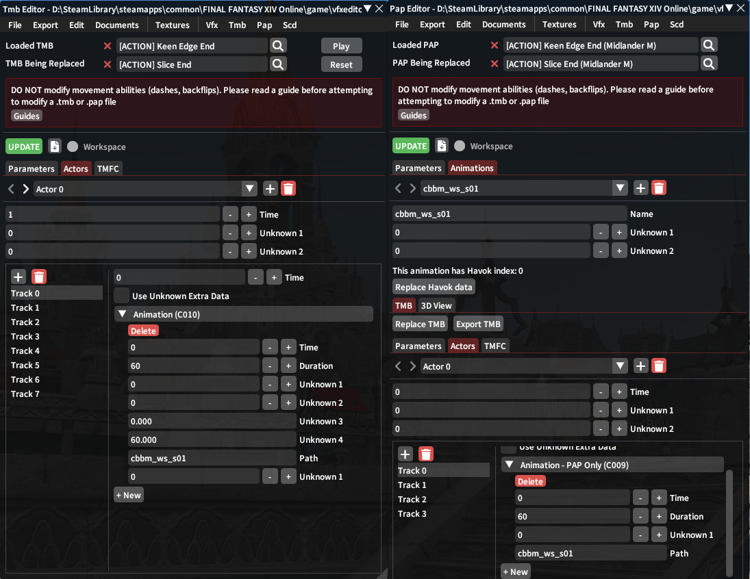Select Track 3 in Tmb Editor
The height and width of the screenshot is (579, 750).
25,337
